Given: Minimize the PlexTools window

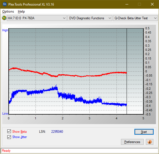Looking at the screenshot, I should [127, 4].
